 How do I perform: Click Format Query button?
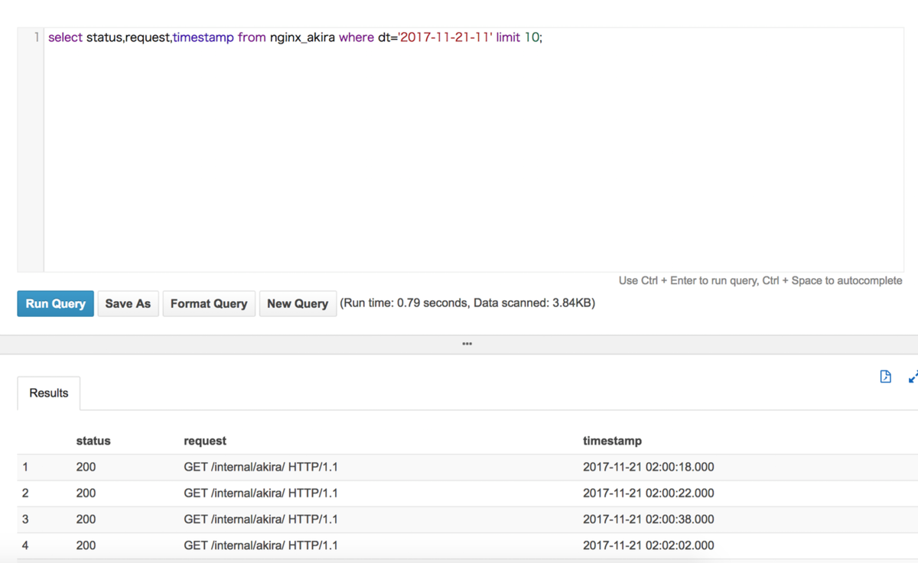click(x=209, y=303)
